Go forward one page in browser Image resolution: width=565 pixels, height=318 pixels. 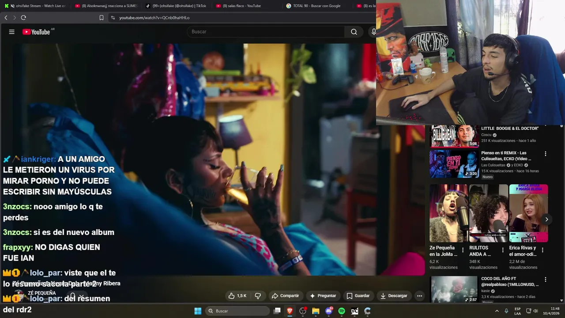14,18
